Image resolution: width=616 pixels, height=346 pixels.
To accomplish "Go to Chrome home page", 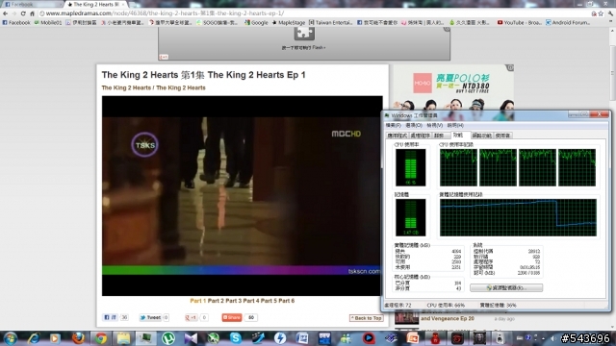I will point(32,13).
